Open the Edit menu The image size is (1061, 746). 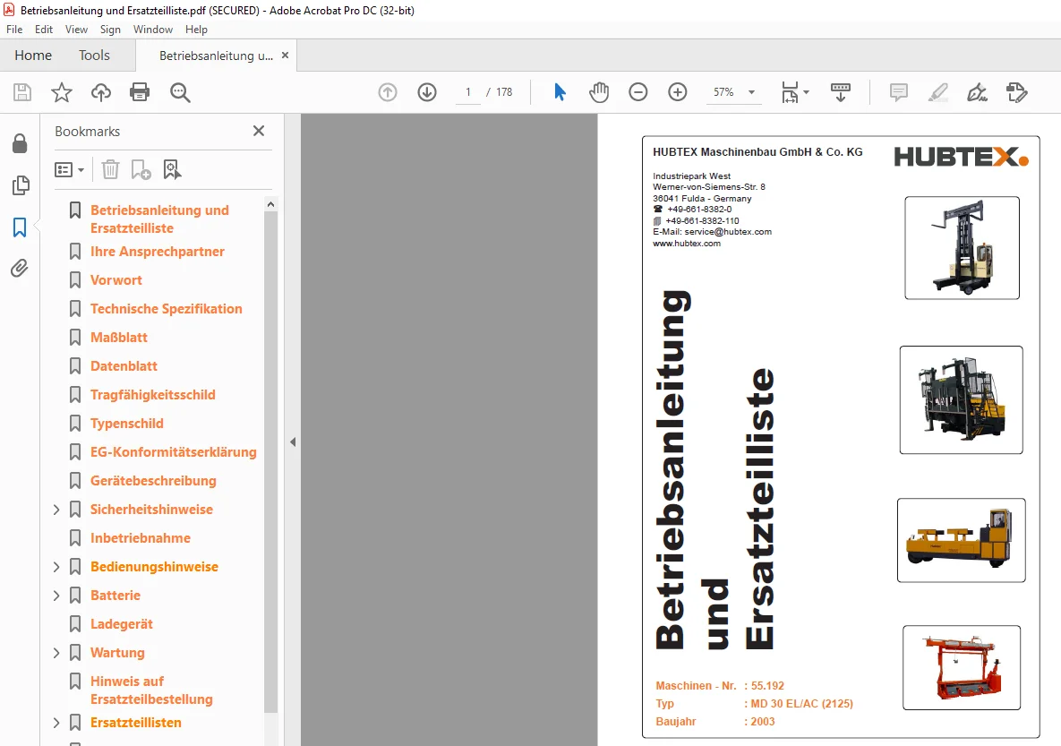pyautogui.click(x=44, y=30)
